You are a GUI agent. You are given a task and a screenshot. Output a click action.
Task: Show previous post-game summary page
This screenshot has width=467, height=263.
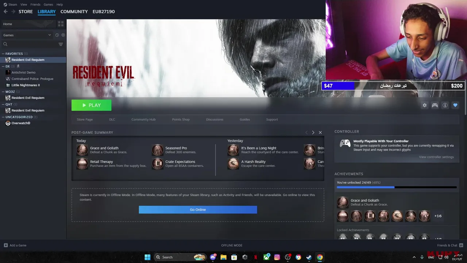(306, 133)
